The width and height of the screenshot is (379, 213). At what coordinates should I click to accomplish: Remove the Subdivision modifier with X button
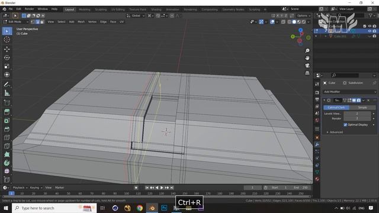coord(368,100)
